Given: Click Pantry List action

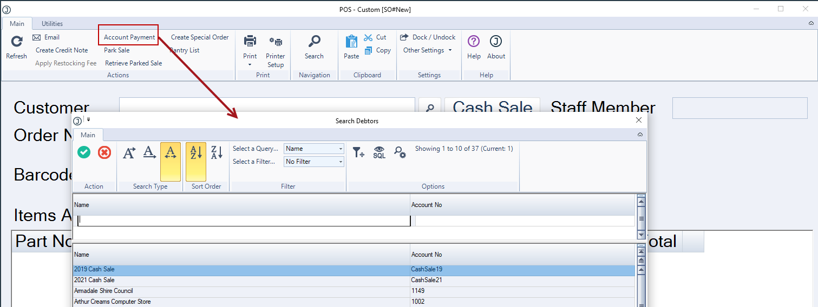Looking at the screenshot, I should click(185, 50).
